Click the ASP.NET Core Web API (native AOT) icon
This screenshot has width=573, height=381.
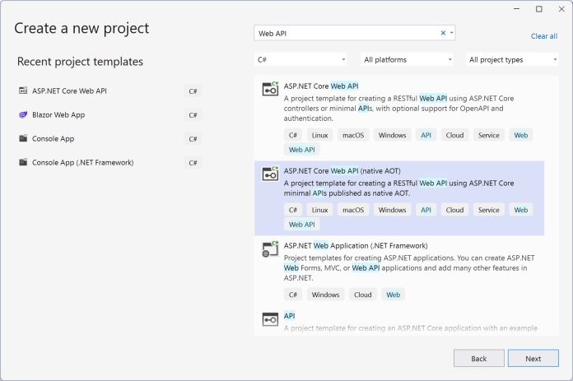click(x=270, y=174)
